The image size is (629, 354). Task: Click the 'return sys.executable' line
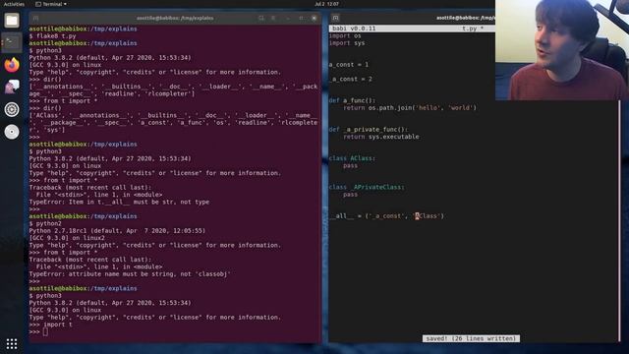(381, 137)
